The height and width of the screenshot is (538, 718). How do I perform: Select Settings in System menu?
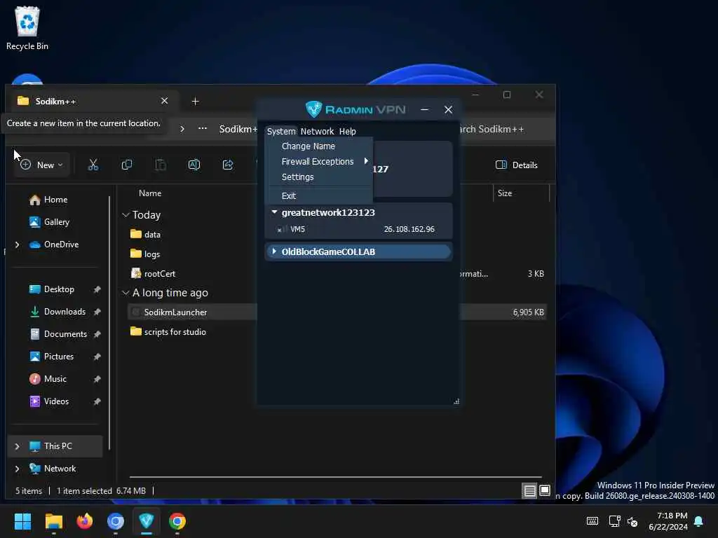[x=297, y=177]
